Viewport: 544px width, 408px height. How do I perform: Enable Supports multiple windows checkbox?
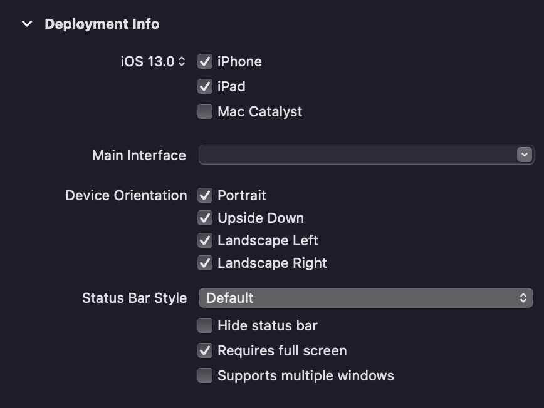tap(205, 375)
